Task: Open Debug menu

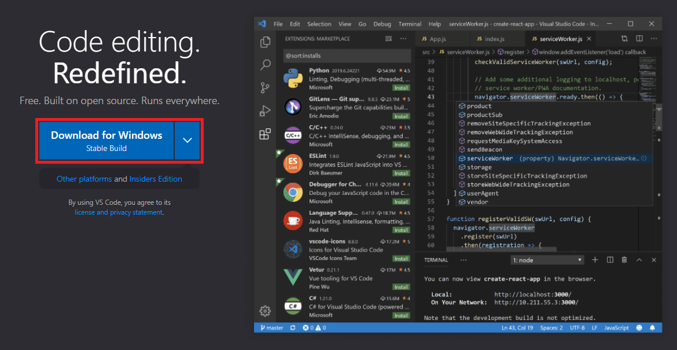Action: pyautogui.click(x=382, y=24)
